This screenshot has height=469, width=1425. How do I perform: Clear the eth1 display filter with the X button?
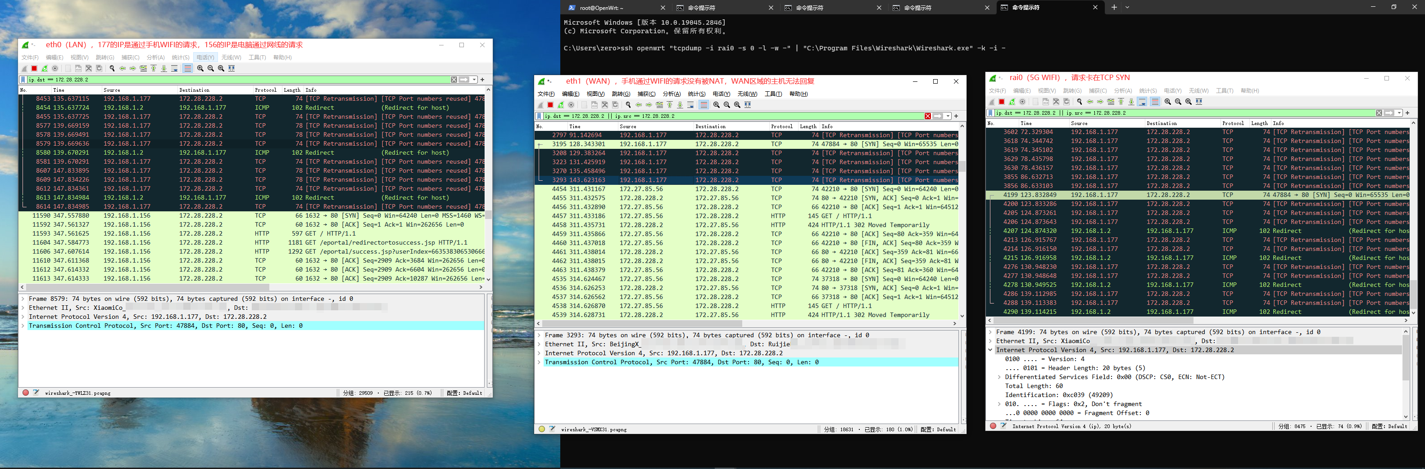[928, 116]
